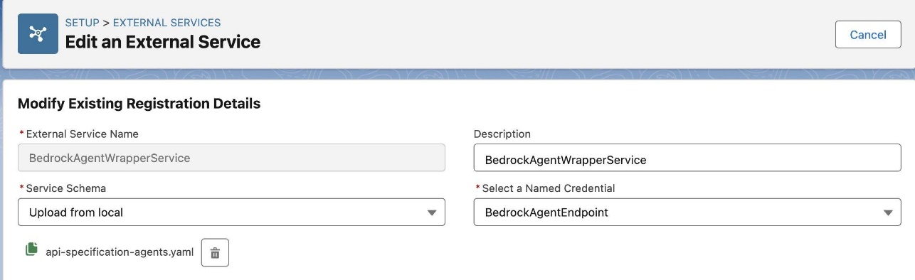Click the Service Schema label
915x280 pixels.
click(x=65, y=188)
